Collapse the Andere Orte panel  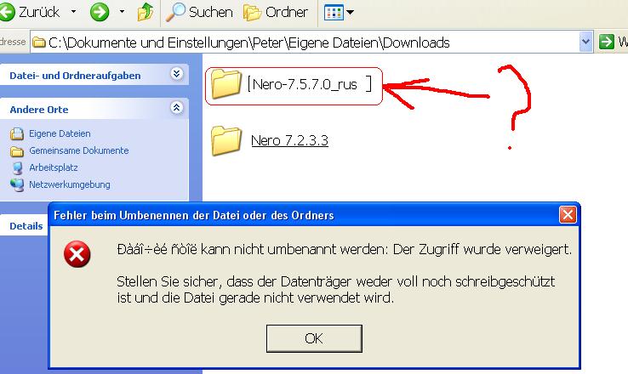click(x=177, y=108)
